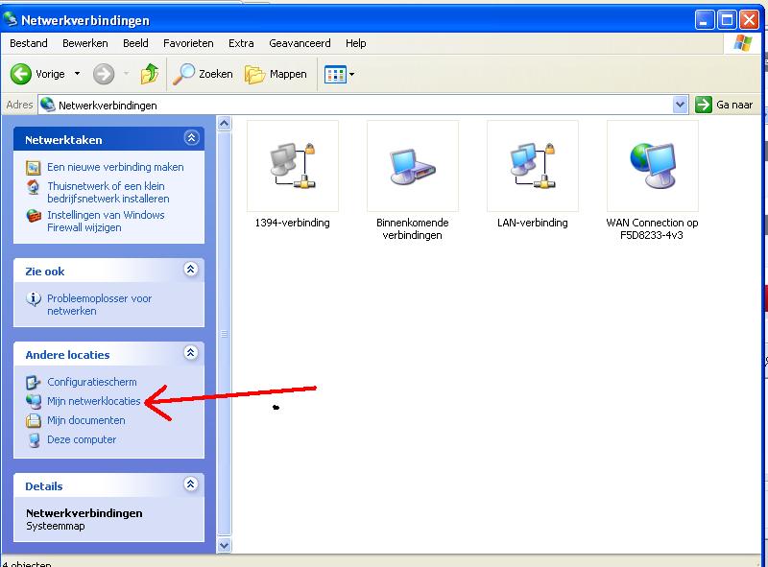The image size is (768, 567).
Task: Click the task pane scroll up arrow
Action: (x=225, y=124)
